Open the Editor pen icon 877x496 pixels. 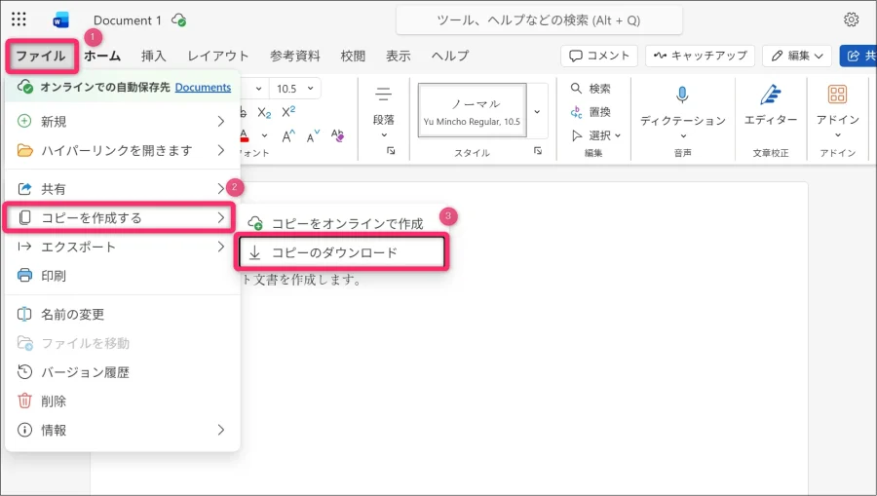(771, 95)
